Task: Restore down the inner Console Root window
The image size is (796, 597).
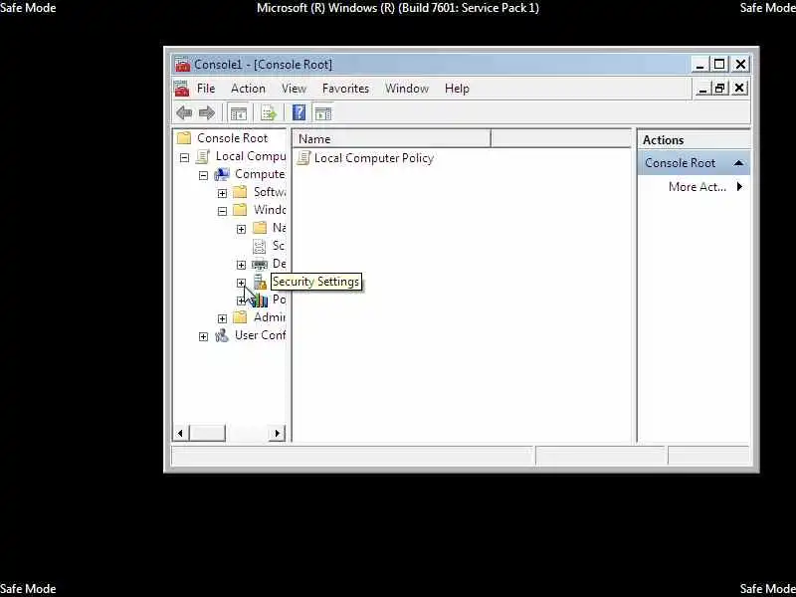Action: 719,89
